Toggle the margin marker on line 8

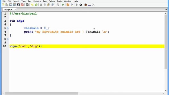click(x=8, y=39)
